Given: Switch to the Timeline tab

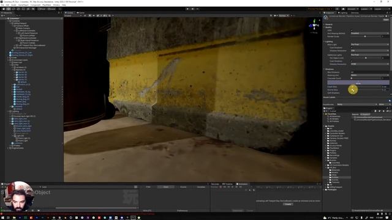Looking at the screenshot, I should [227, 184].
